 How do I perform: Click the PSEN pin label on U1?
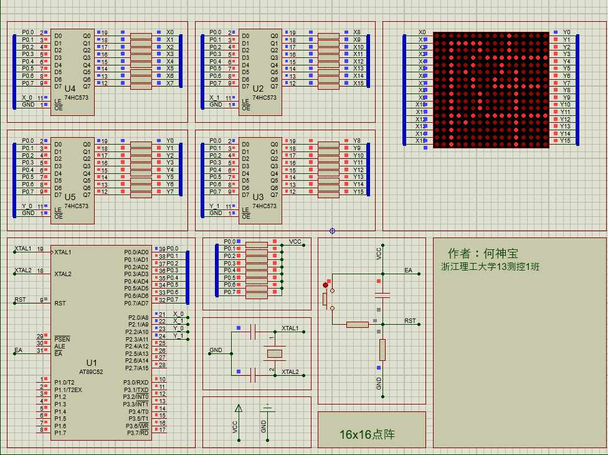coord(62,339)
